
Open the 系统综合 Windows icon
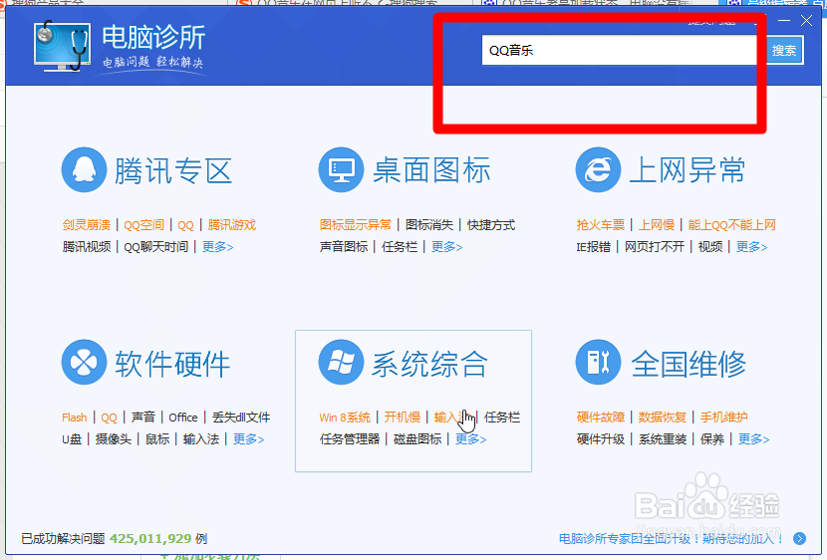click(341, 363)
